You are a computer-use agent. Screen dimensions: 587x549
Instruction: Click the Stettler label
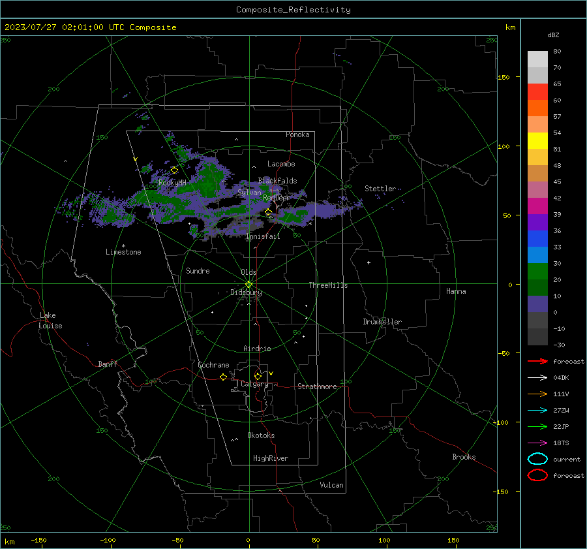380,189
